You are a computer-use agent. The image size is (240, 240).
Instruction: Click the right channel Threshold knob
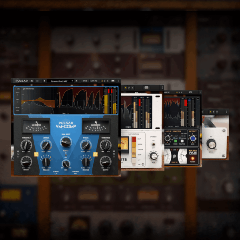(x=106, y=145)
